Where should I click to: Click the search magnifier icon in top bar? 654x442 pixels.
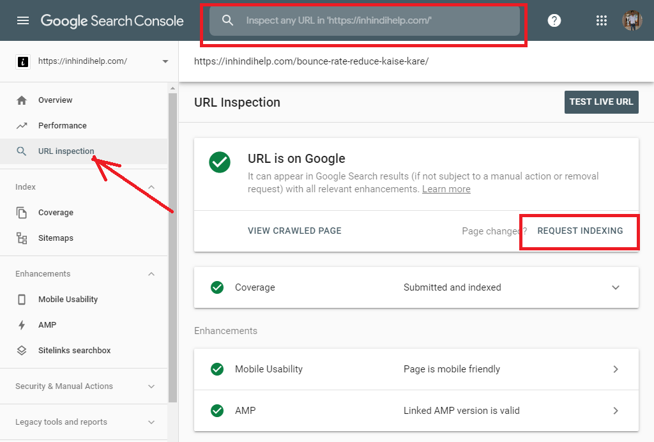coord(227,20)
